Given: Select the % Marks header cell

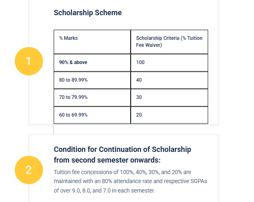Looking at the screenshot, I should 92,42.
